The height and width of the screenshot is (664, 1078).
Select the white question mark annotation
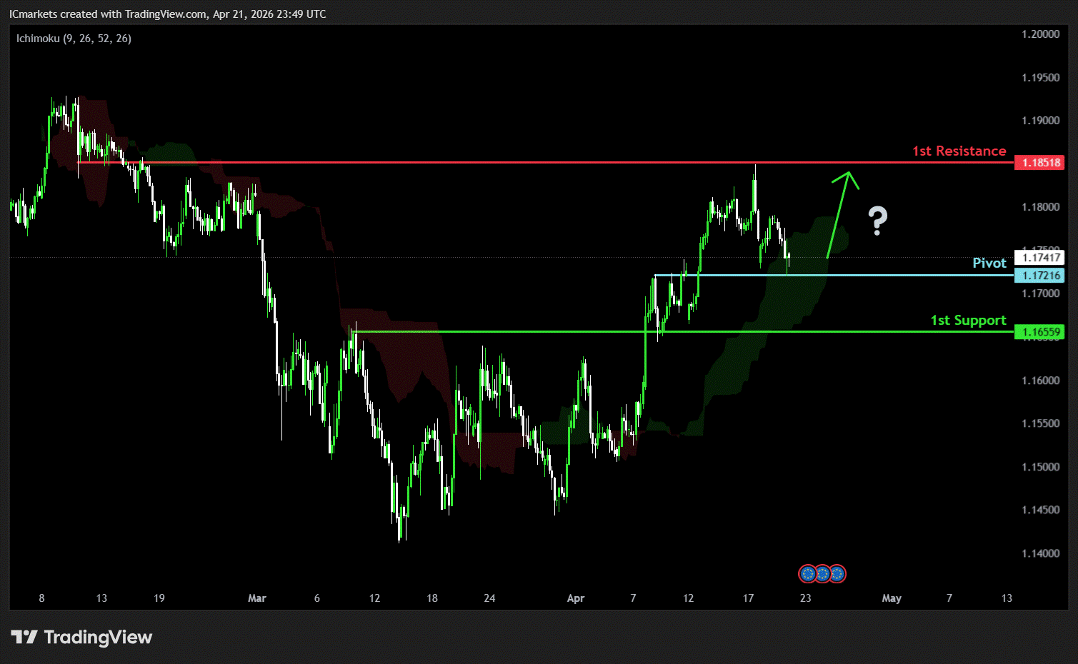(877, 221)
